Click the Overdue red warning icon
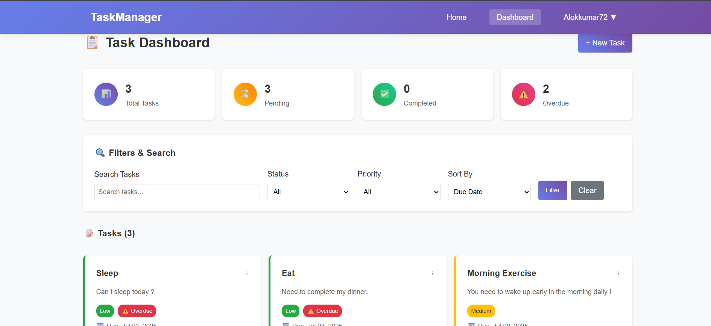 (x=524, y=94)
